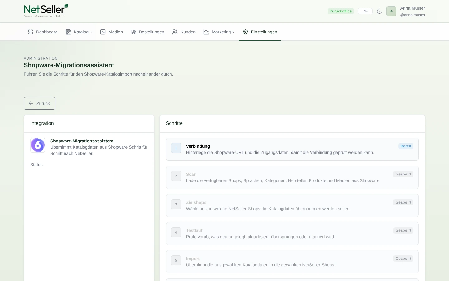Viewport: 449px width, 281px height.
Task: Click the Dashboard grid icon
Action: point(31,32)
